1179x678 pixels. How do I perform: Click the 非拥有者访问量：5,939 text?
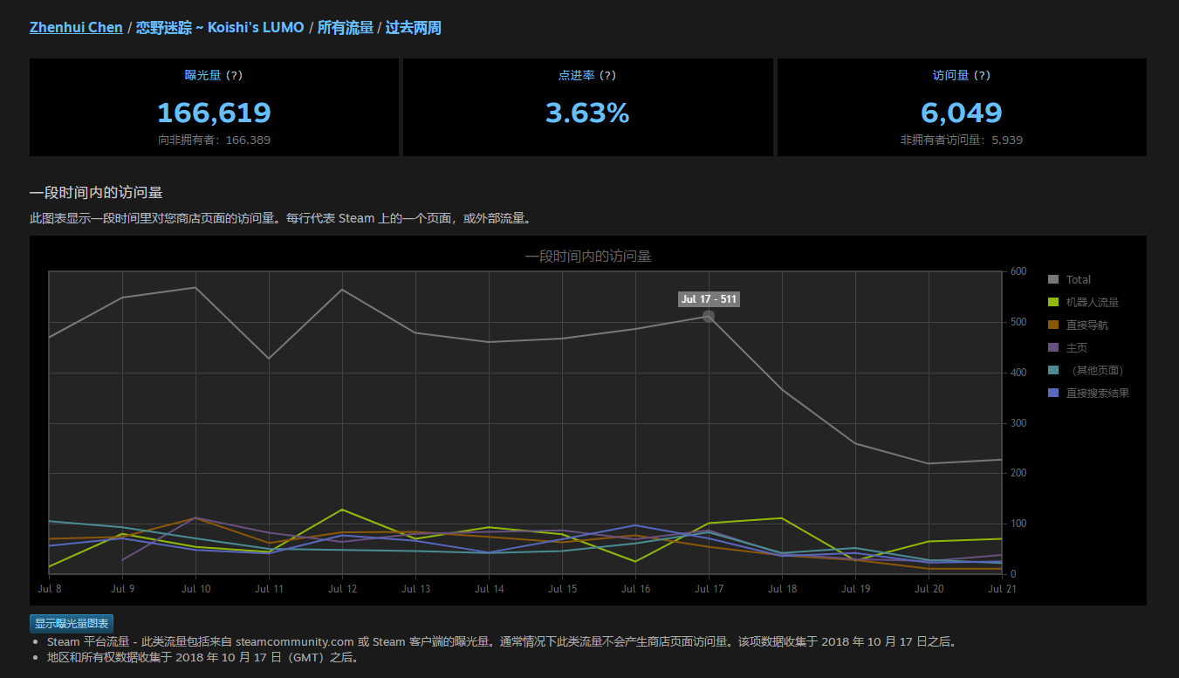click(962, 140)
